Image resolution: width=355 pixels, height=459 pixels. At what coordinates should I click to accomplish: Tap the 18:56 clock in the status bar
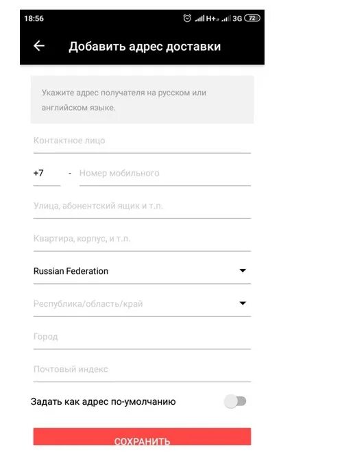click(x=34, y=19)
